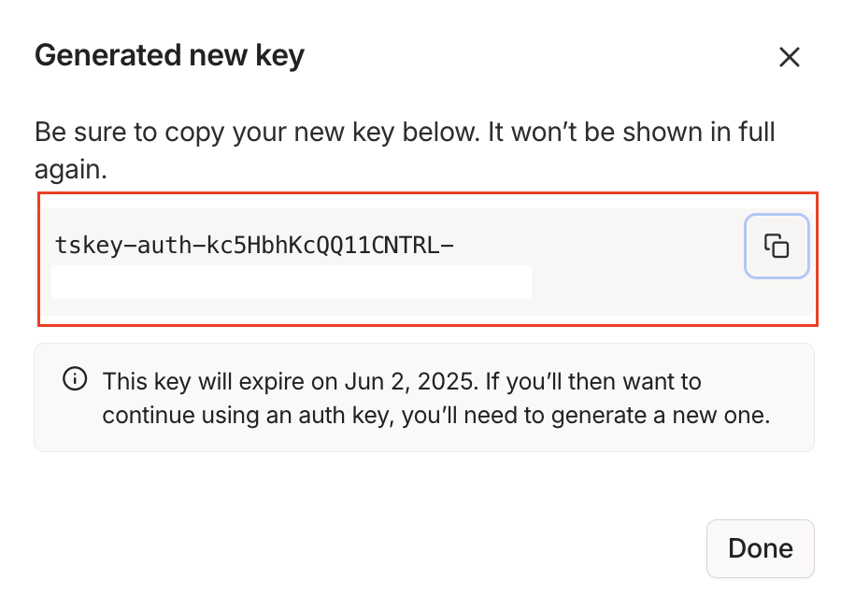Close the Generated new key dialog

tap(789, 57)
